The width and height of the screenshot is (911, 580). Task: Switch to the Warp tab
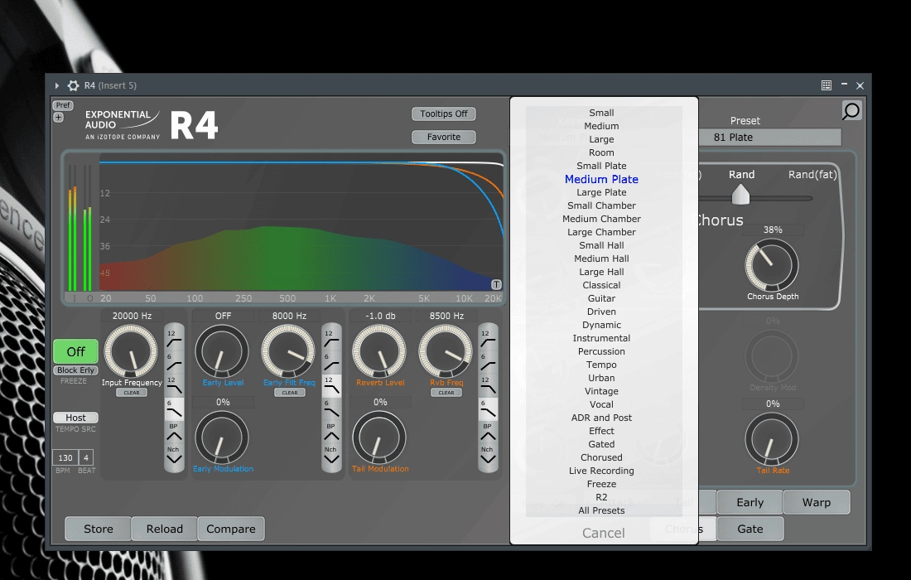[817, 502]
